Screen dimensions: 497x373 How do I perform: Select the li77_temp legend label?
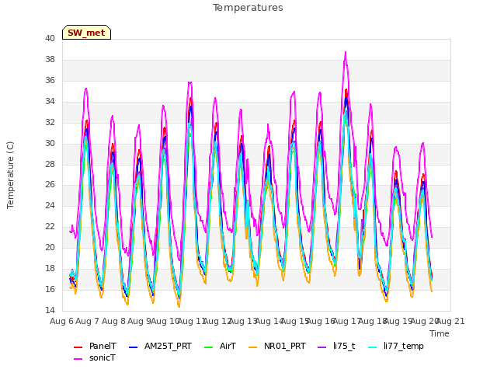click(x=404, y=347)
